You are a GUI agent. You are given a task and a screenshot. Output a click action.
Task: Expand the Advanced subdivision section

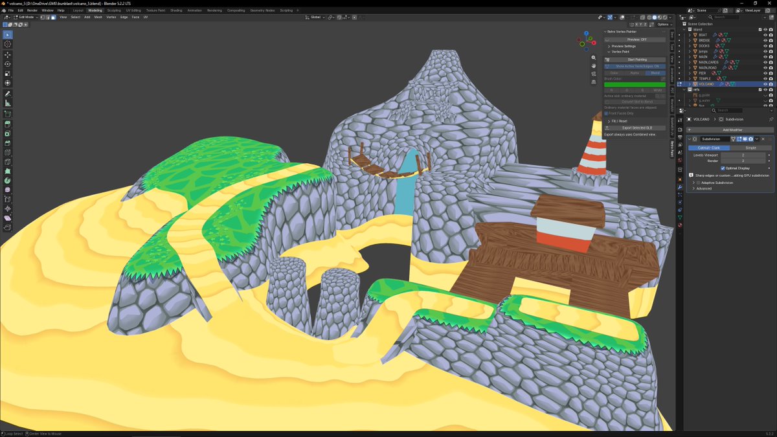(x=703, y=188)
